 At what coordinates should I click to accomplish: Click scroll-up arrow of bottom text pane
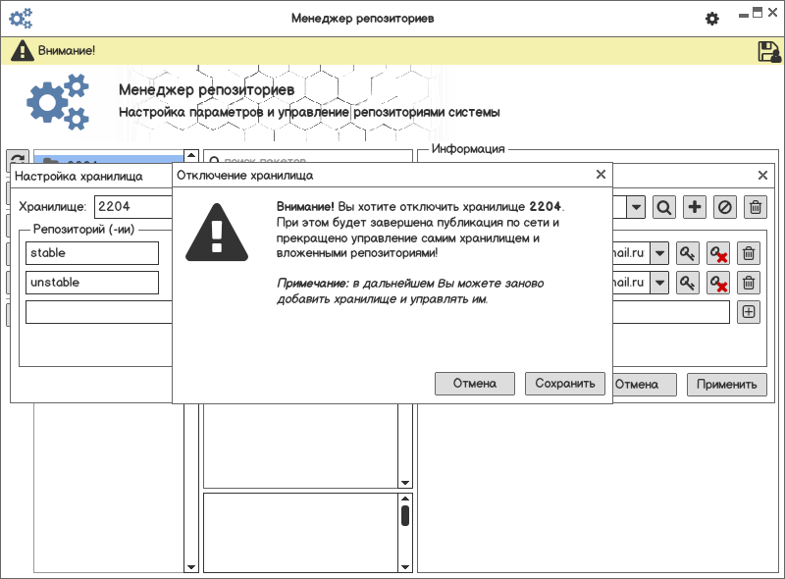(x=405, y=499)
